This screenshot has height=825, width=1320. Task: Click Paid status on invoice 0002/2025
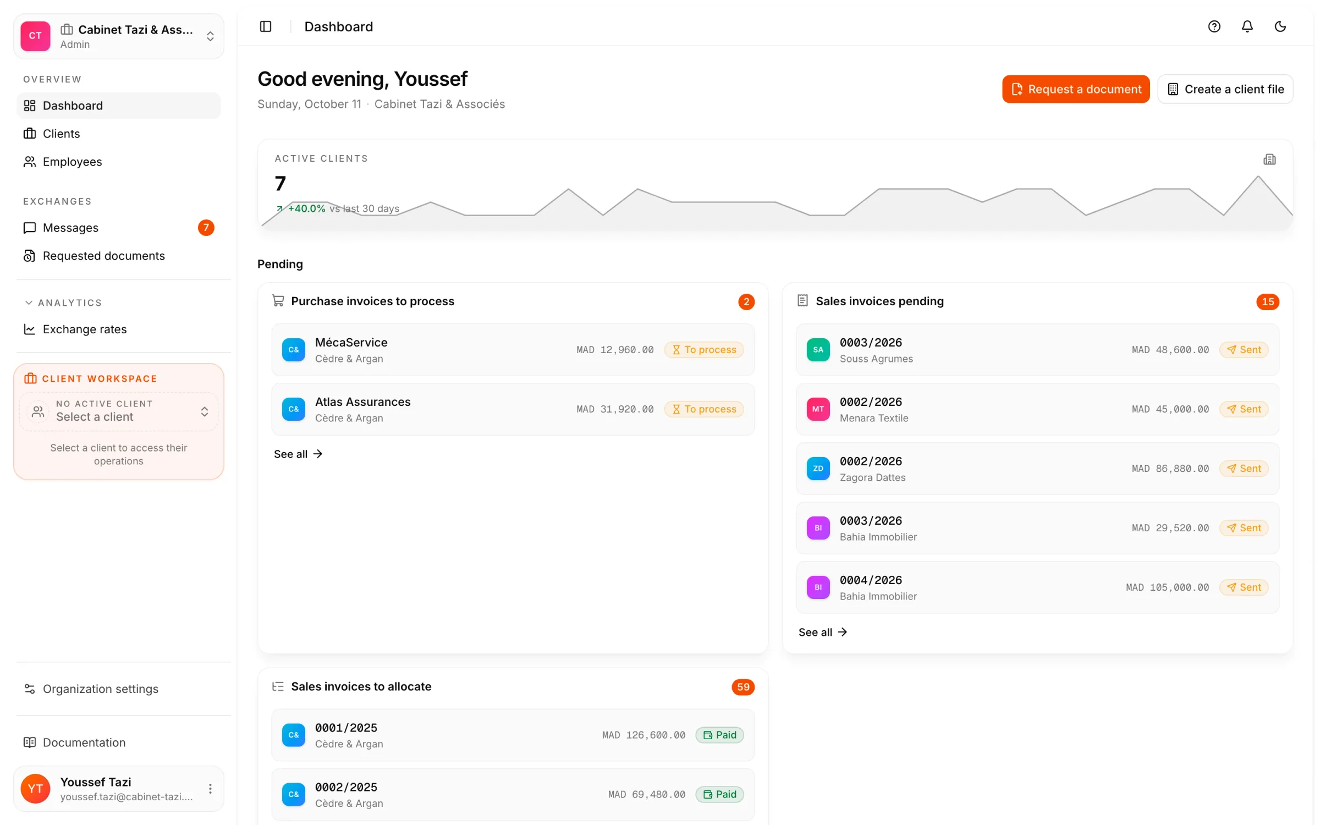click(719, 795)
